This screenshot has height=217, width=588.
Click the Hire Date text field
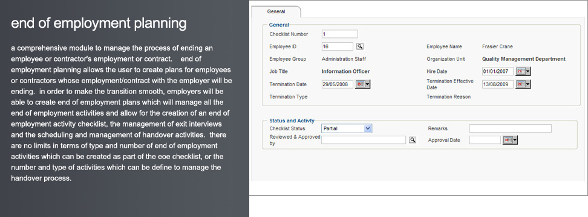click(x=498, y=71)
